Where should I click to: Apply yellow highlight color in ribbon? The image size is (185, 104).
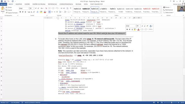(x=41, y=12)
